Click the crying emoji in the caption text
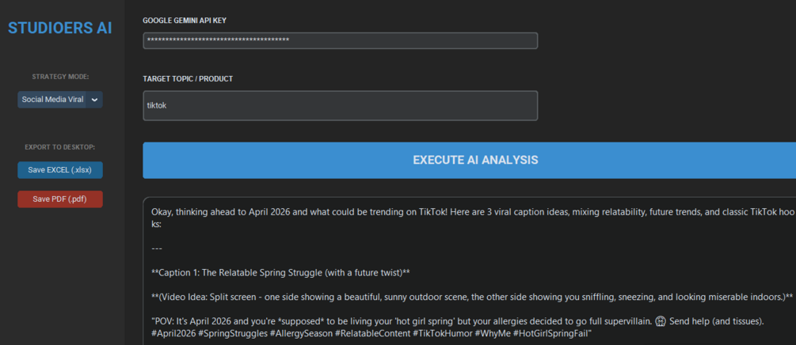This screenshot has height=345, width=796. [661, 322]
